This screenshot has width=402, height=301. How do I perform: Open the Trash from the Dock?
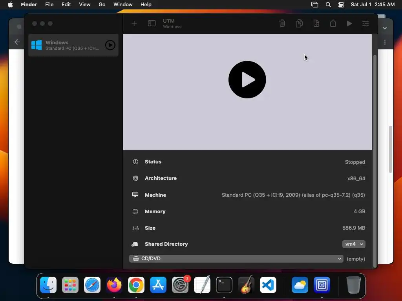click(354, 285)
